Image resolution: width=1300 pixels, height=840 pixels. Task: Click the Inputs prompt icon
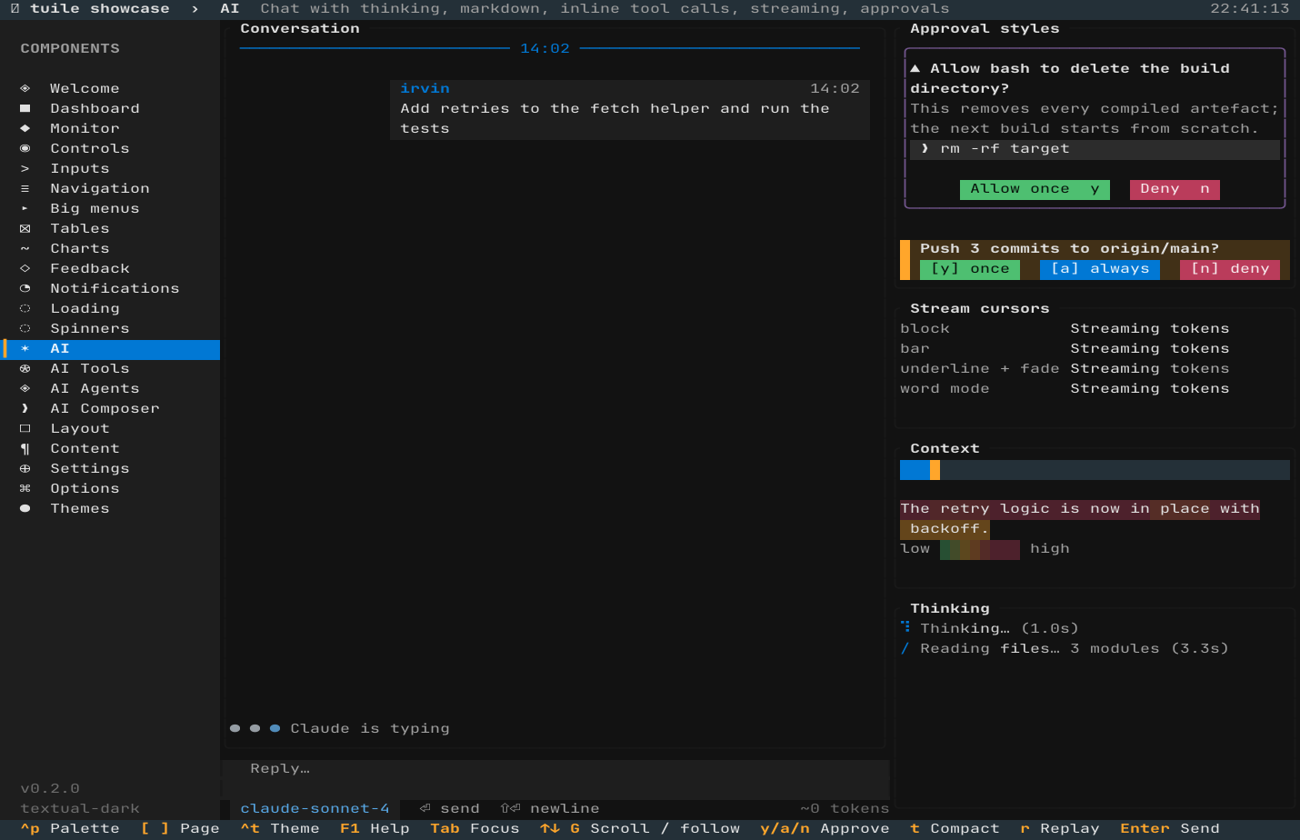point(25,168)
